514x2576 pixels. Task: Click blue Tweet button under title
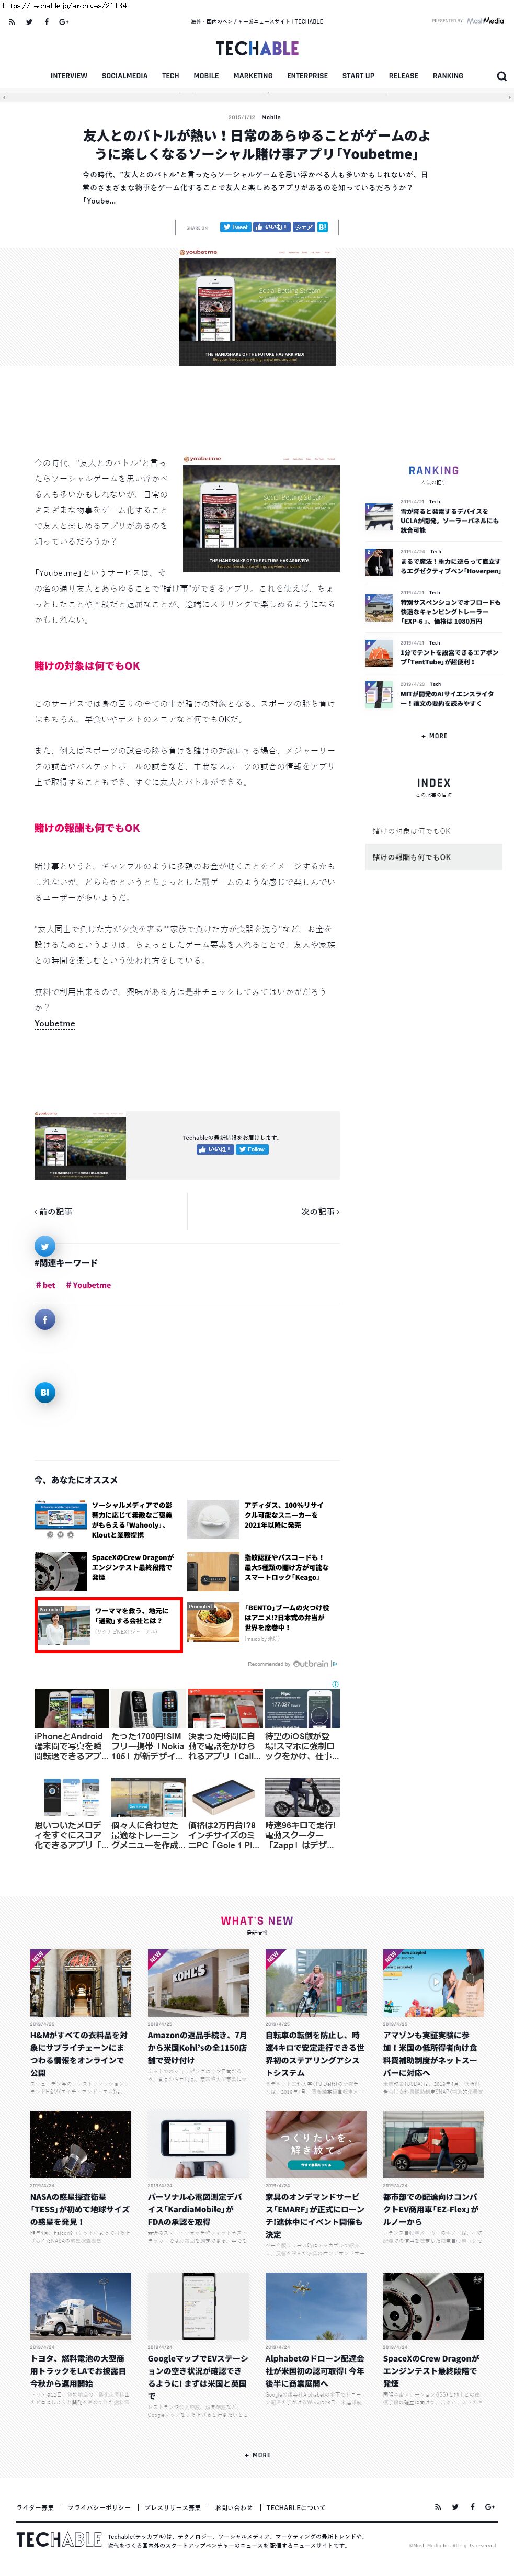(235, 227)
